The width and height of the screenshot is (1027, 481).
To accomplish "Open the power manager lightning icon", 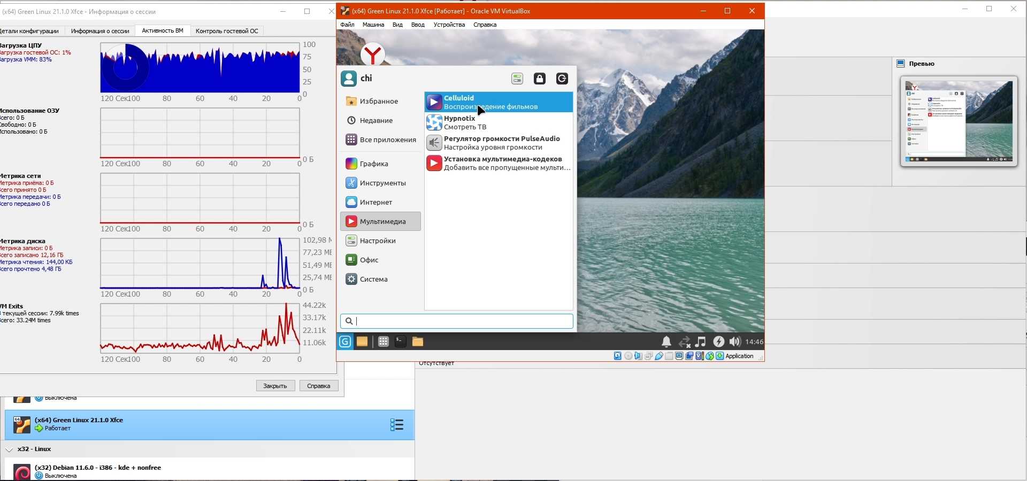I will [718, 342].
